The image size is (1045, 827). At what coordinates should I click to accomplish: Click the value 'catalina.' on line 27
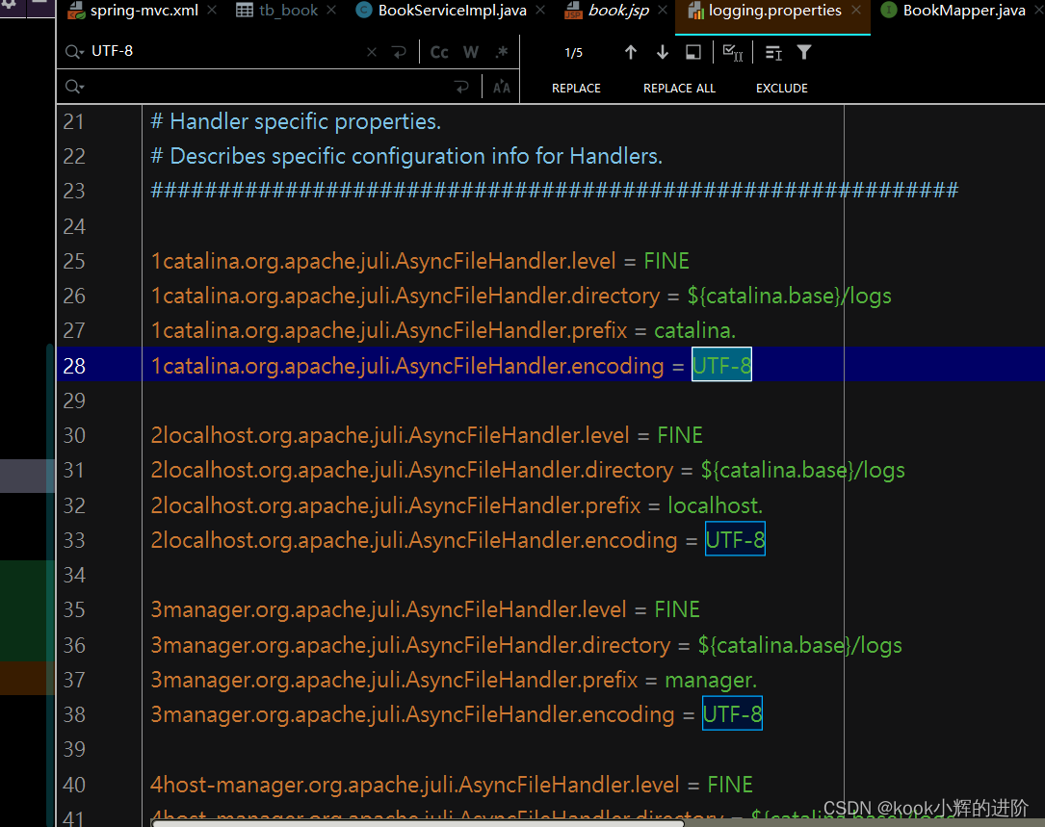pos(694,330)
